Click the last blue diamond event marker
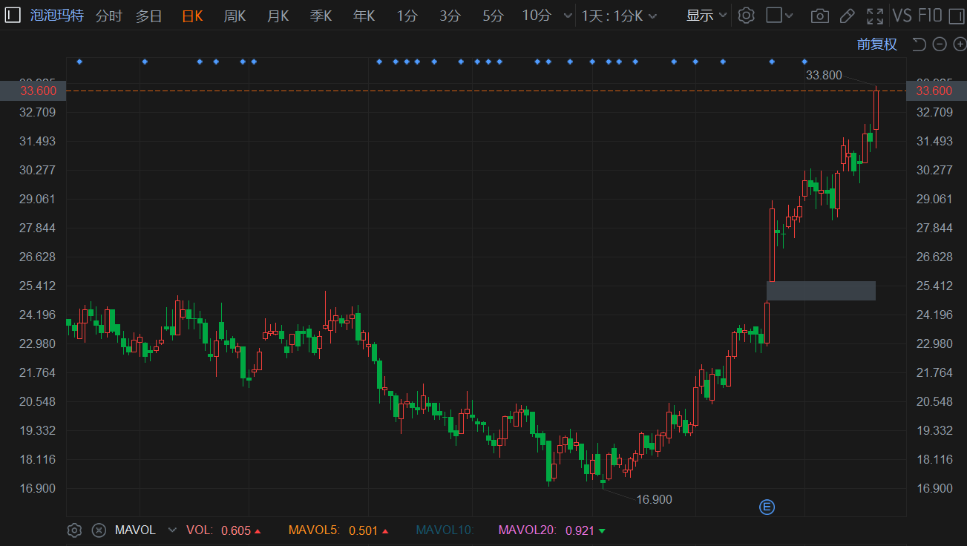This screenshot has width=967, height=546. point(804,62)
